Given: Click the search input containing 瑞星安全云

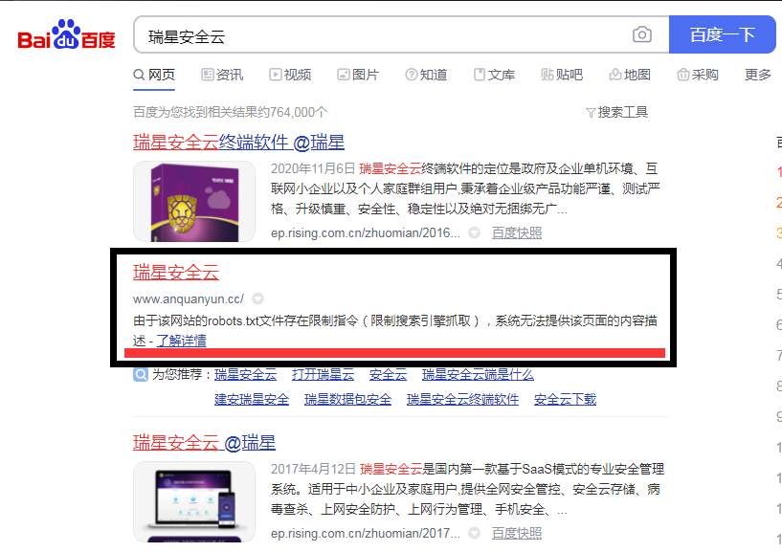Looking at the screenshot, I should point(384,36).
